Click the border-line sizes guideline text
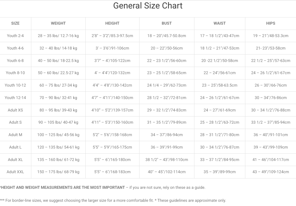 tap(80, 200)
